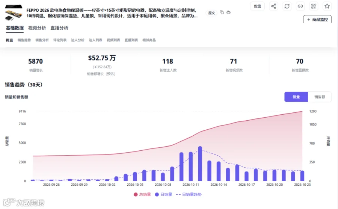Screen dimensions: 338x209
Task: Jump to 销售分析 section
Action: [42, 40]
